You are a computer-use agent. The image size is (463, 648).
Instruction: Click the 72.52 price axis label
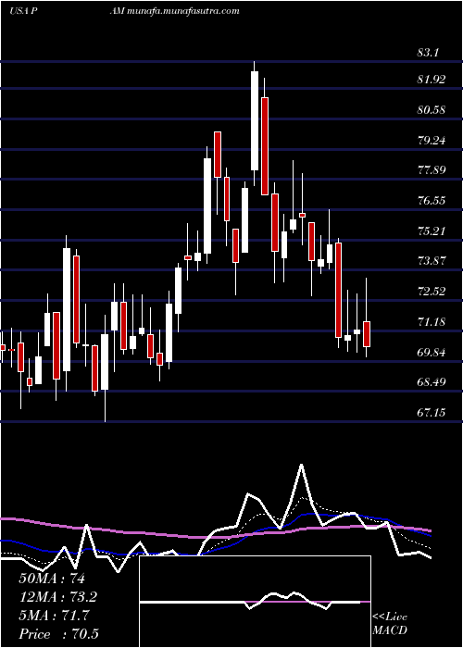pos(432,292)
